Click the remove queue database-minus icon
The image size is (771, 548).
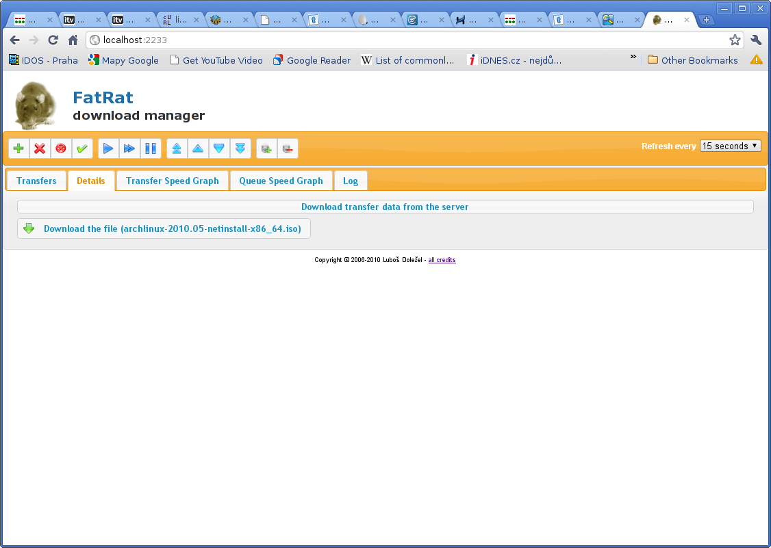click(x=288, y=148)
